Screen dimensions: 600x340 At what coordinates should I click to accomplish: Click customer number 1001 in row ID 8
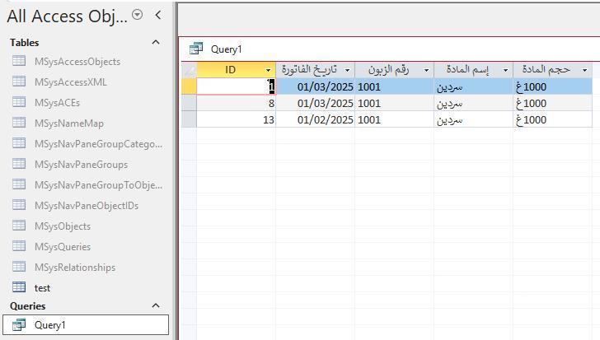[x=394, y=103]
